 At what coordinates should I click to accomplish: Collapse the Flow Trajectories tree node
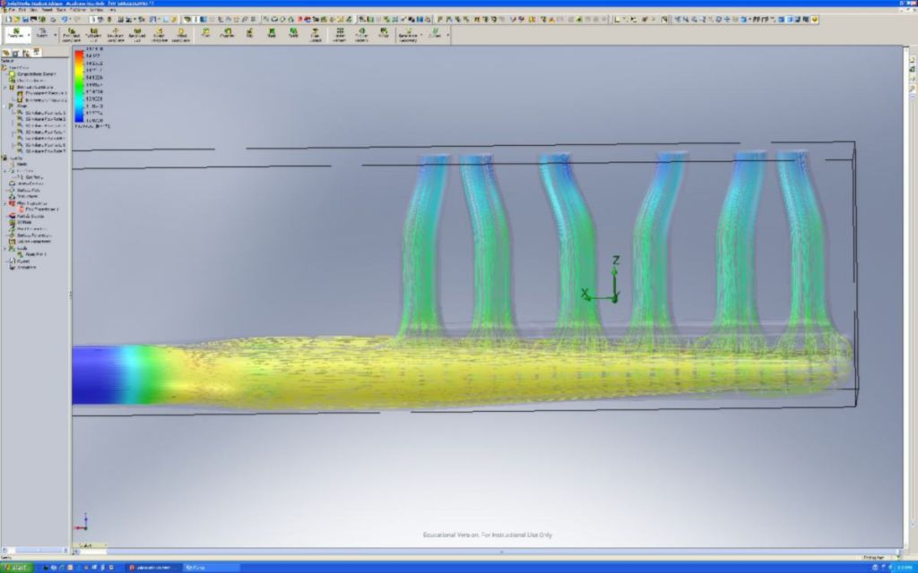click(4, 203)
